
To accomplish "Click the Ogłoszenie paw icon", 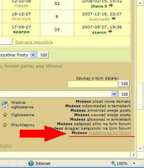I will pos(5,115).
